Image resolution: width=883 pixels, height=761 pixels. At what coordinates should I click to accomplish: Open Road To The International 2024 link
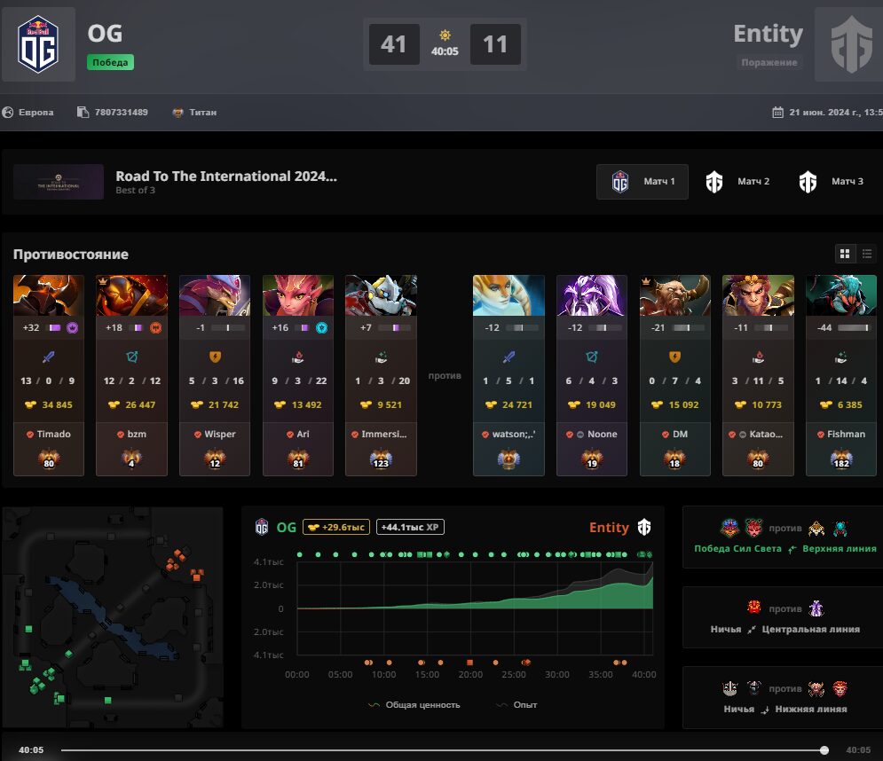[226, 177]
